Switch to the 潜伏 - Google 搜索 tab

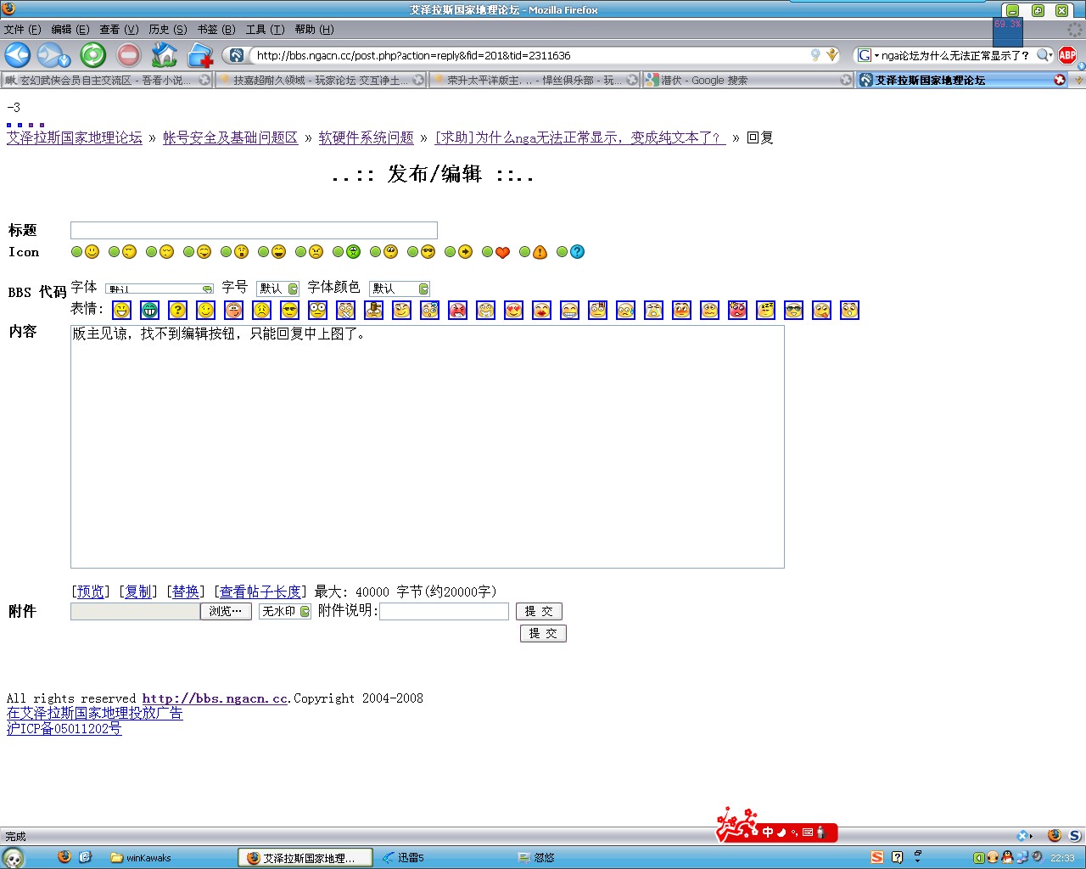747,80
